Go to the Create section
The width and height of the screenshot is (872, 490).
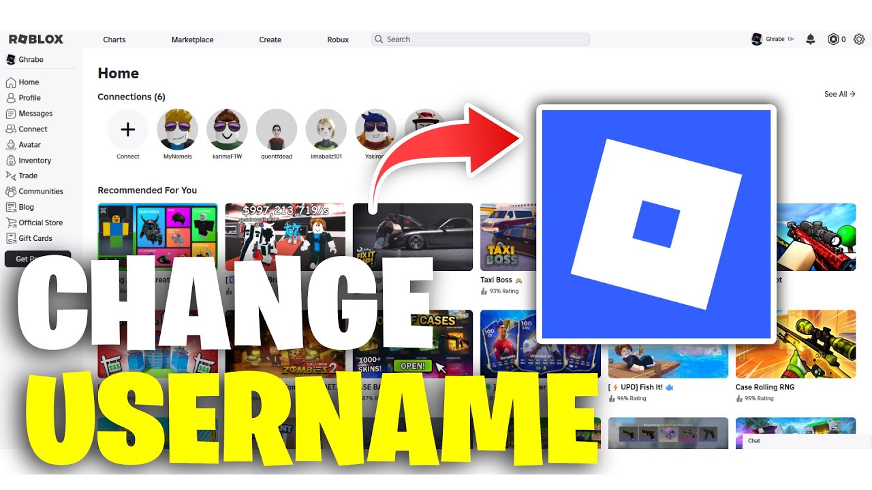tap(270, 39)
